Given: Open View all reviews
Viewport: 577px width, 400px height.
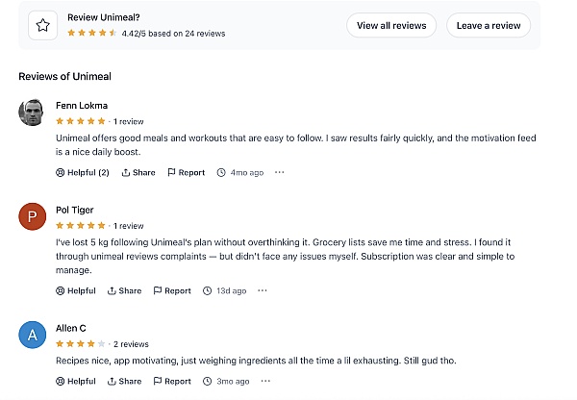Looking at the screenshot, I should click(x=391, y=26).
